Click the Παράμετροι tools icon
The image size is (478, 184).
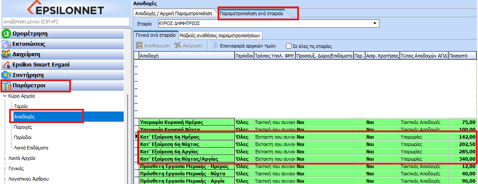[6, 86]
